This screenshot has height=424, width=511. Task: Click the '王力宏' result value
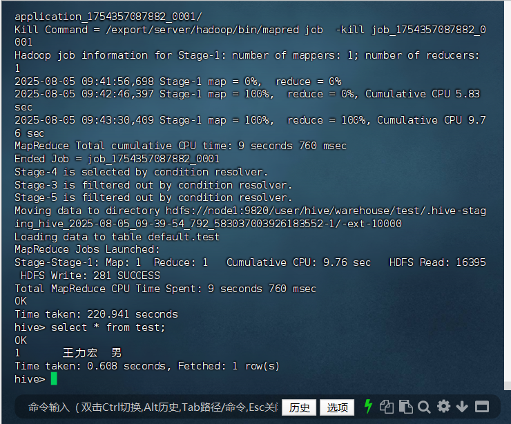(80, 353)
